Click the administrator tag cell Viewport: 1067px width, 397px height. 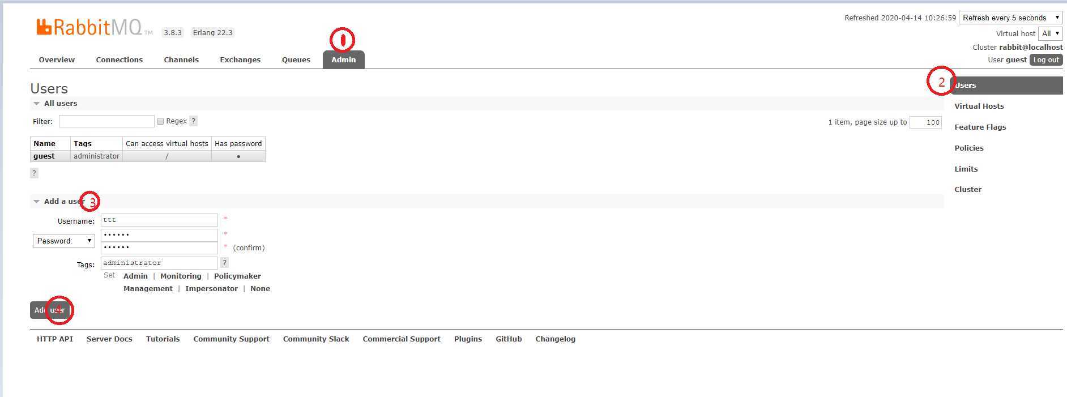click(x=96, y=156)
